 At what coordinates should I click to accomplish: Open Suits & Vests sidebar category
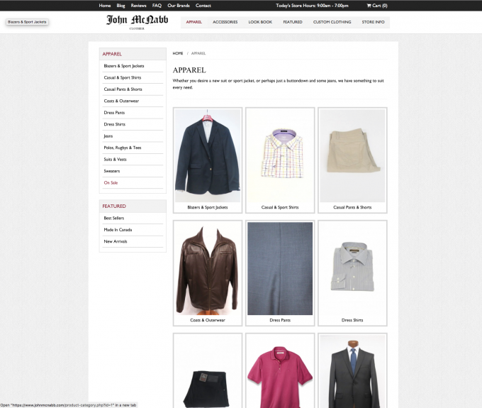(116, 160)
